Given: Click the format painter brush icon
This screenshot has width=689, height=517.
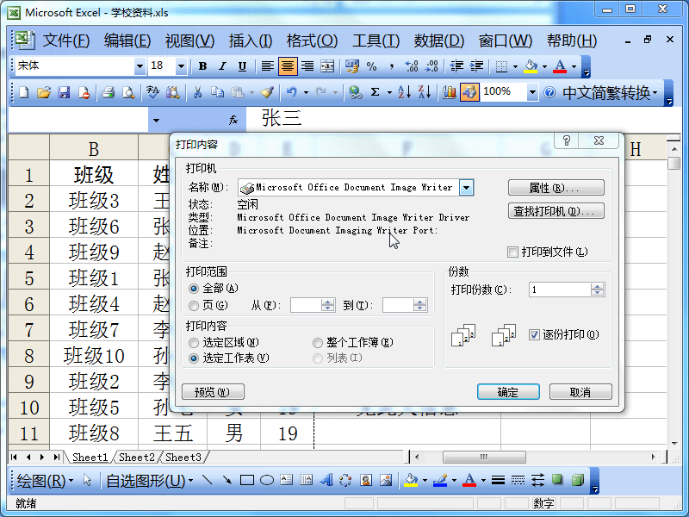Looking at the screenshot, I should 267,92.
